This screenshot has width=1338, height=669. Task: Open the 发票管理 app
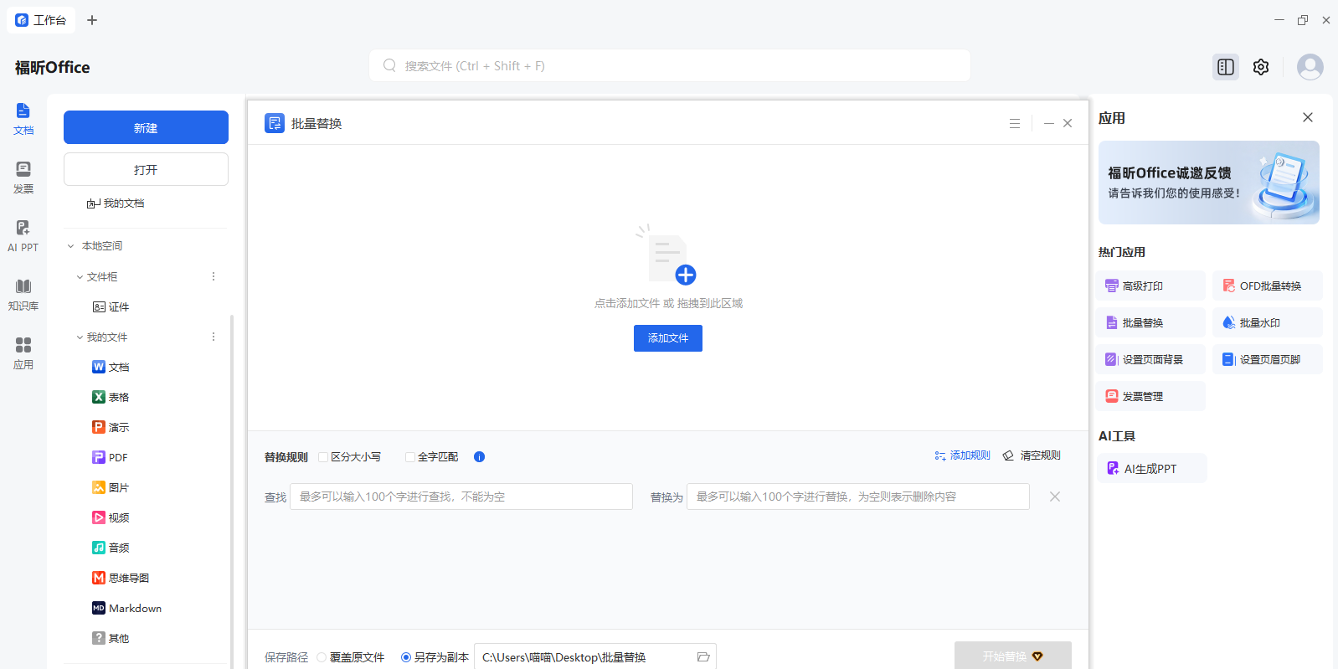coord(1150,396)
